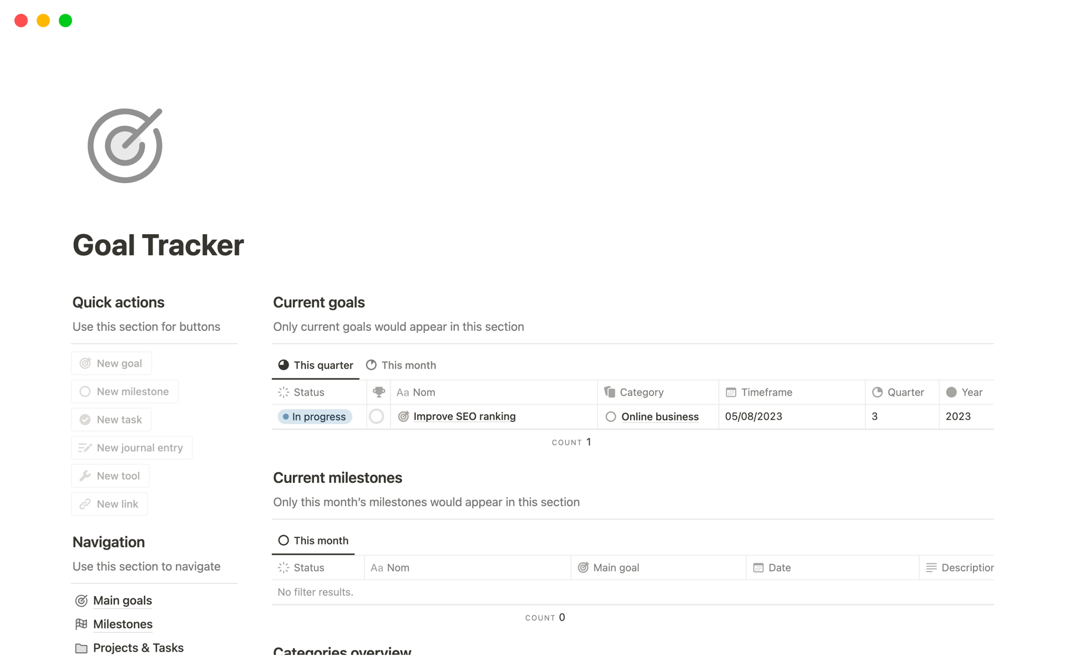Click the Goal Tracker title to edit

[x=159, y=245]
